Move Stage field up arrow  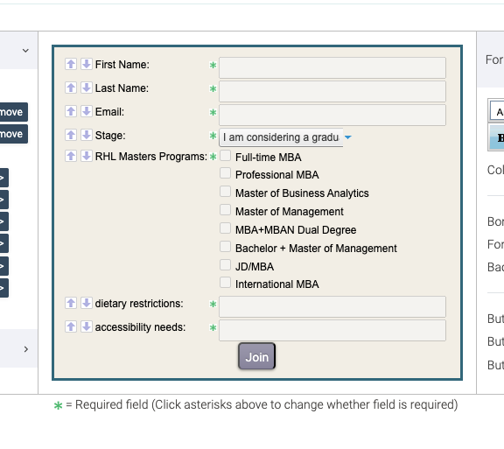(x=71, y=135)
